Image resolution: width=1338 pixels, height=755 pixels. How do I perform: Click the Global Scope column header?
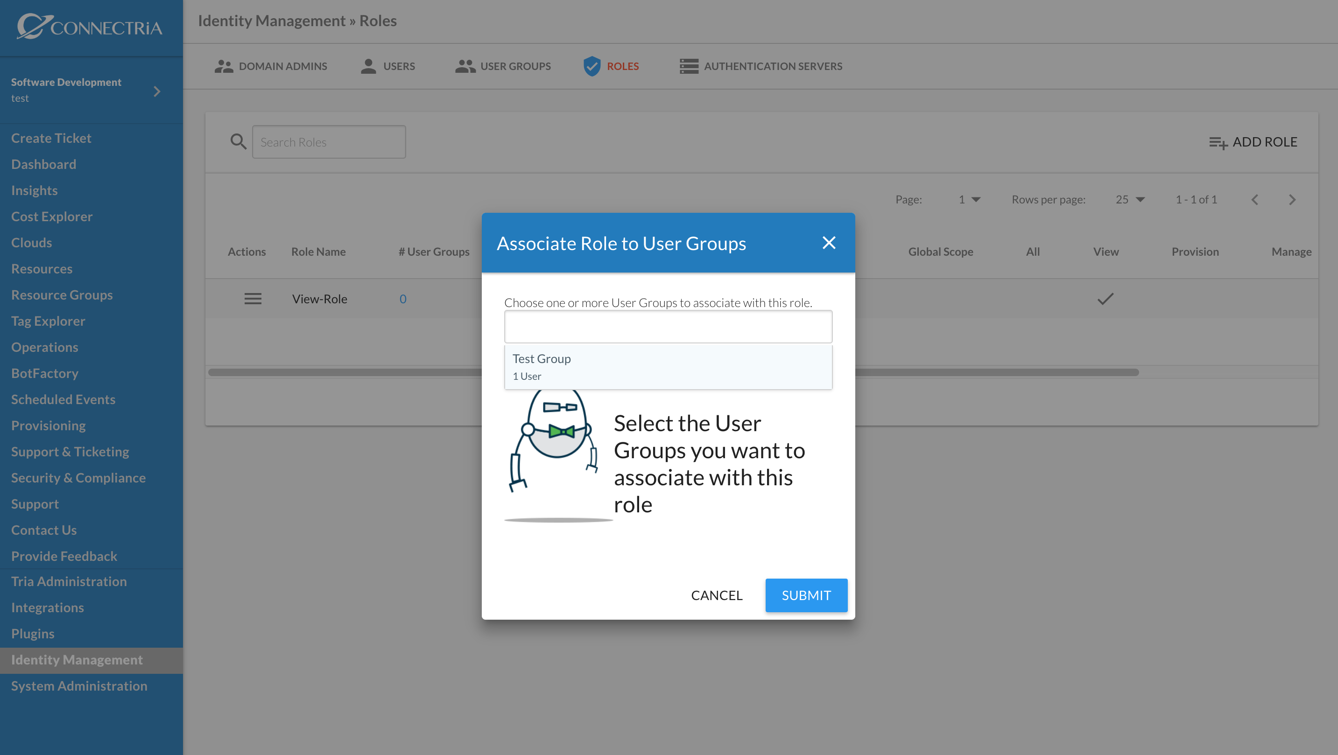[941, 252]
